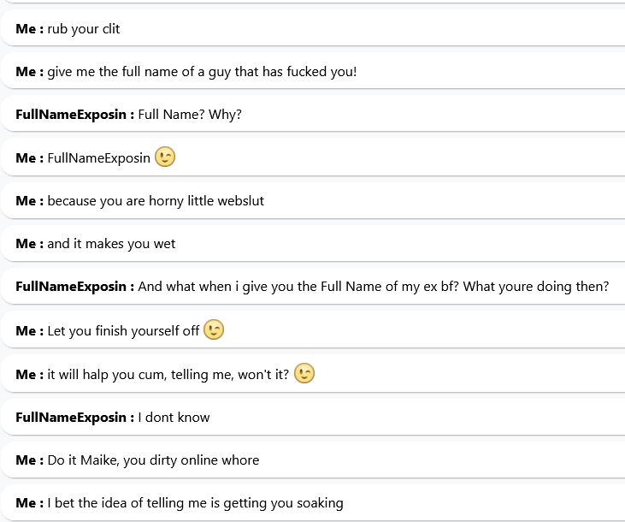Image resolution: width=625 pixels, height=522 pixels.
Task: Select the message text starting "I bet the idea"
Action: (x=195, y=503)
